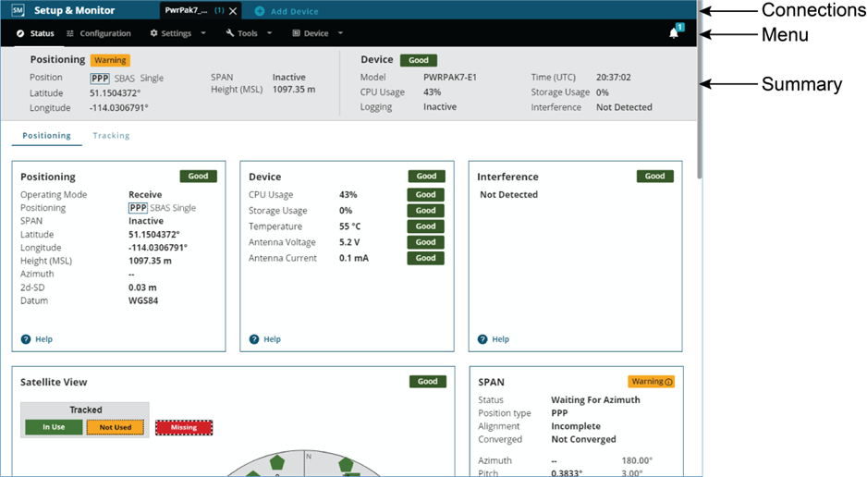Click the Positioning Warning badge in summary
Screen dimensions: 867x477
click(110, 60)
